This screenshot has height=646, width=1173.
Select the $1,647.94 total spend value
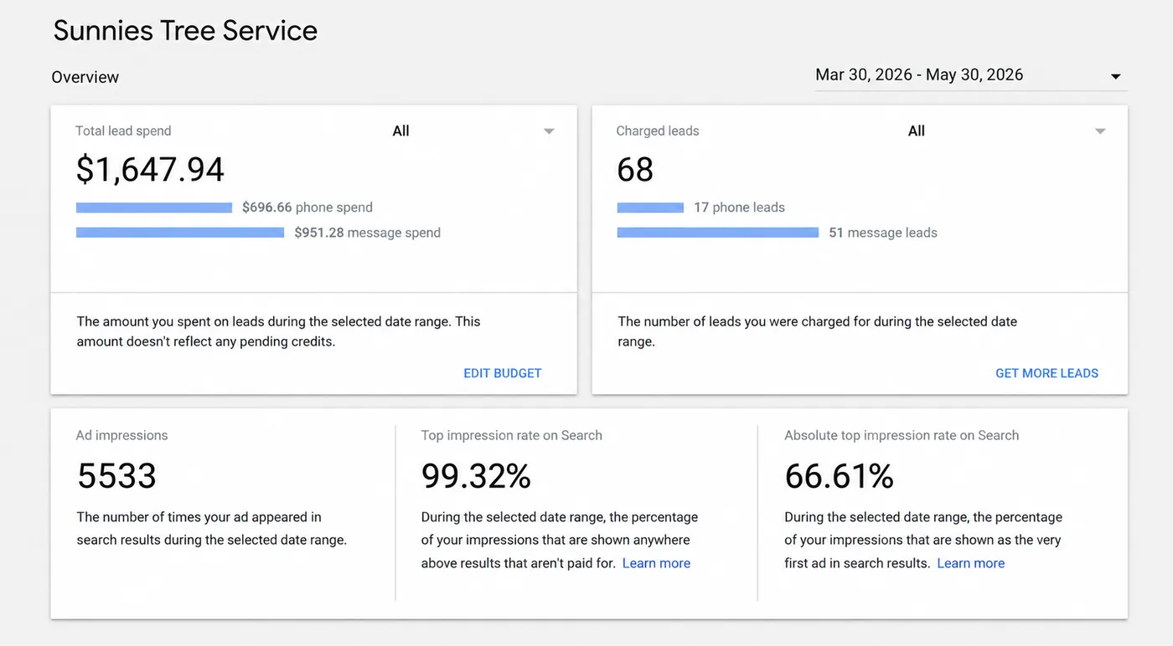(150, 170)
